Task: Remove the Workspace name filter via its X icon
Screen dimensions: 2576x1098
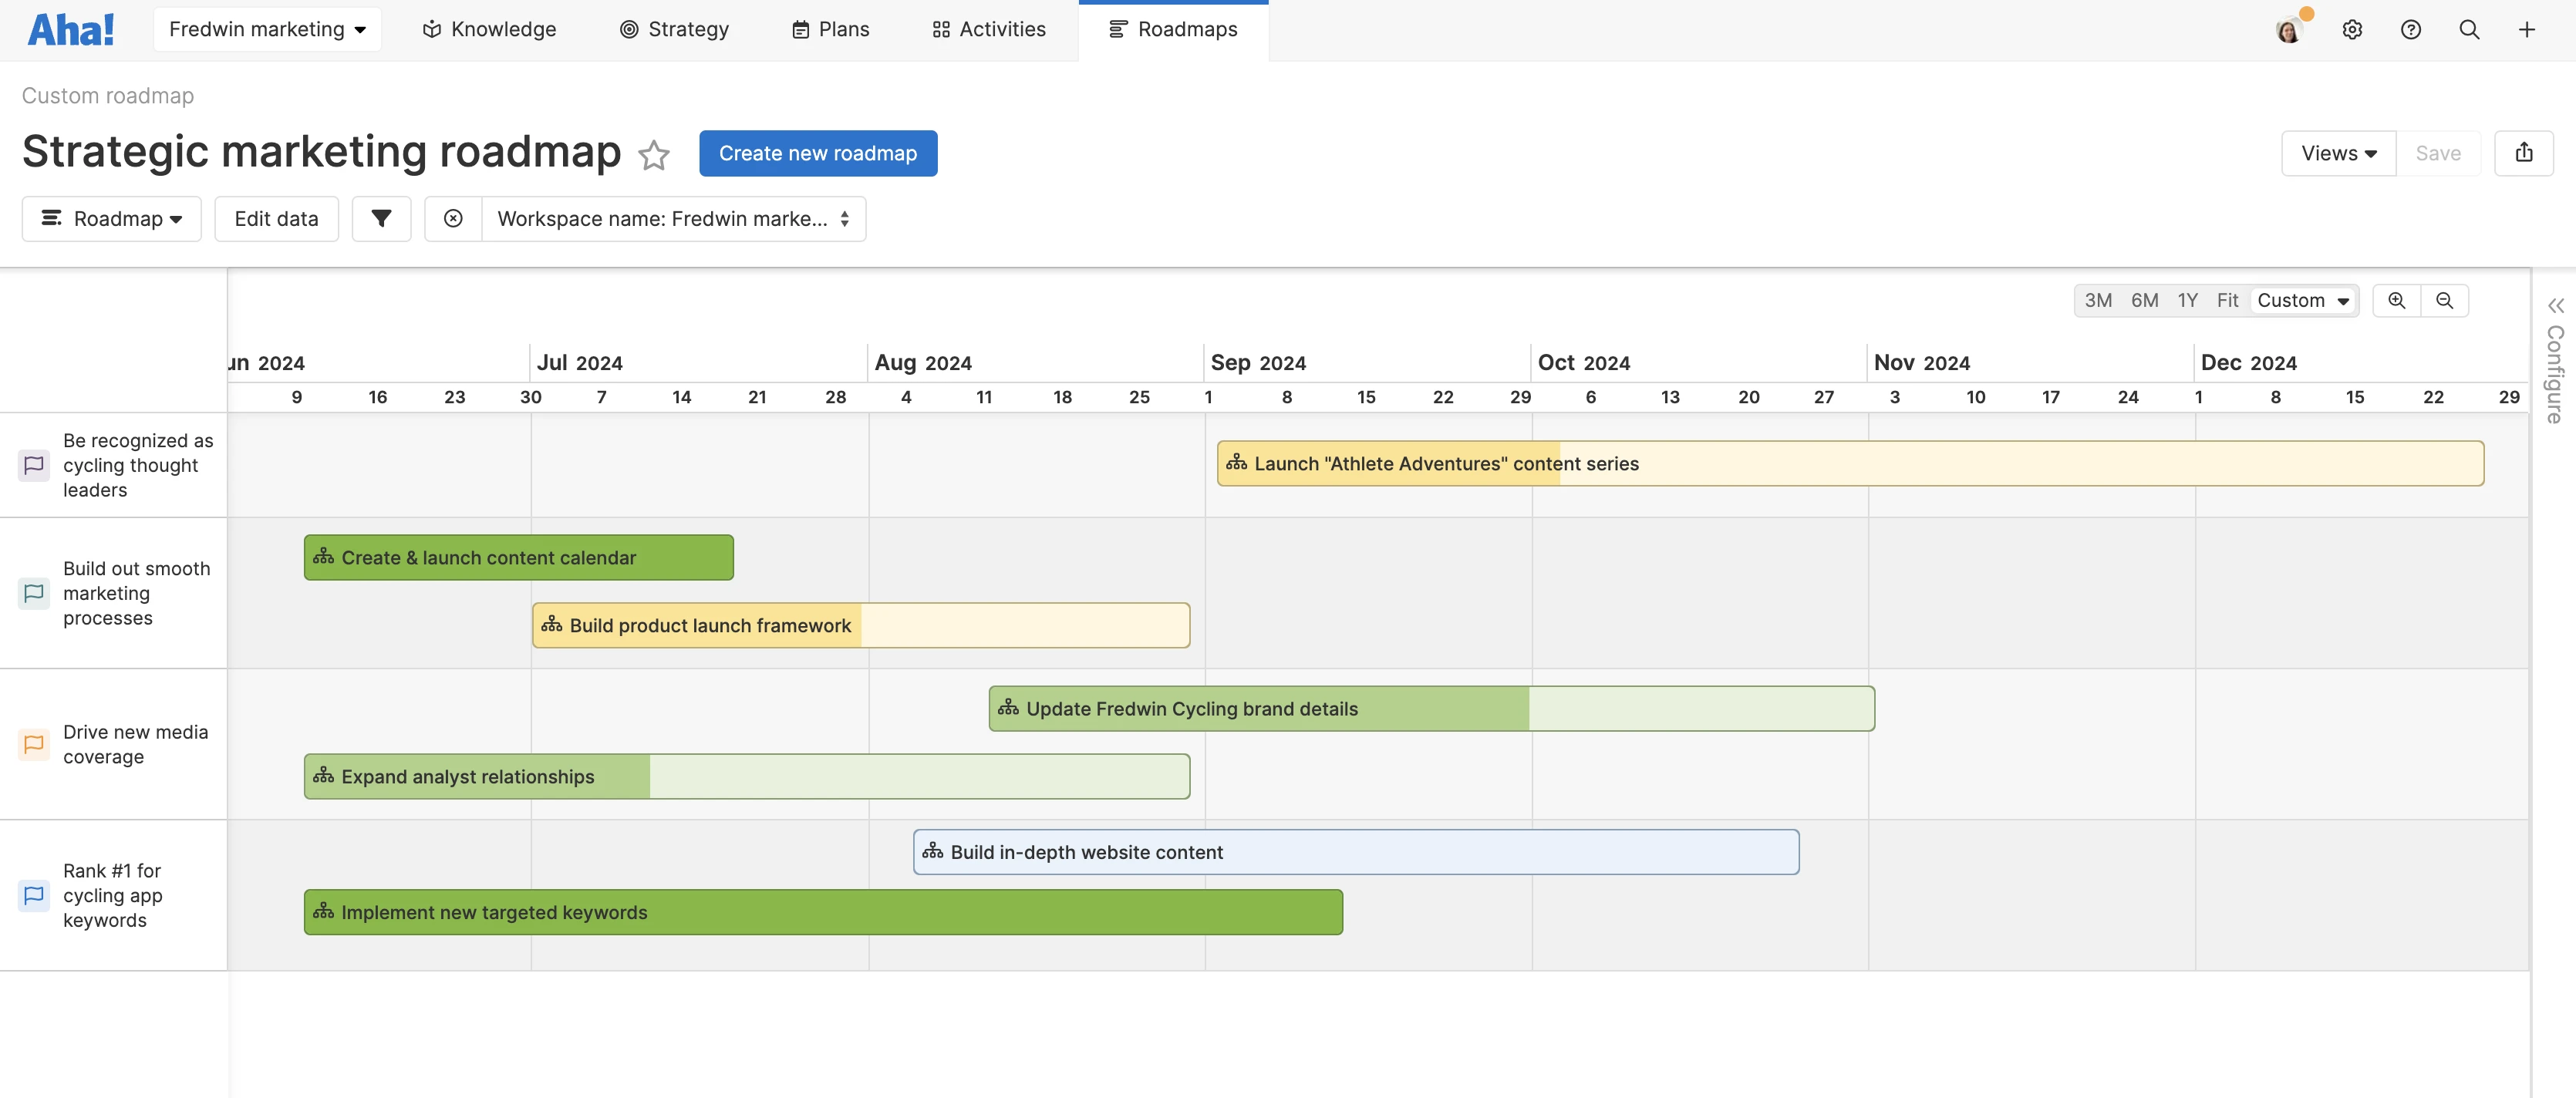Action: 453,218
